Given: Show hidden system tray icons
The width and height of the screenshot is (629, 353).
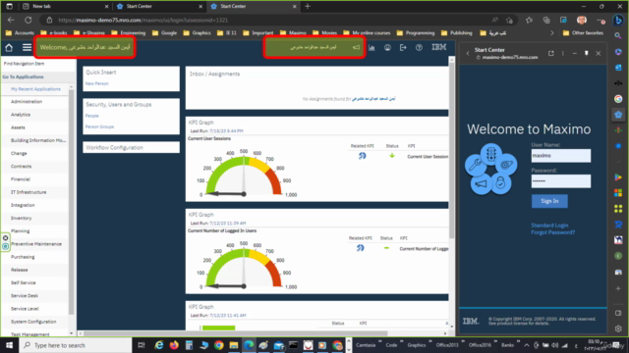Looking at the screenshot, I should tap(527, 345).
